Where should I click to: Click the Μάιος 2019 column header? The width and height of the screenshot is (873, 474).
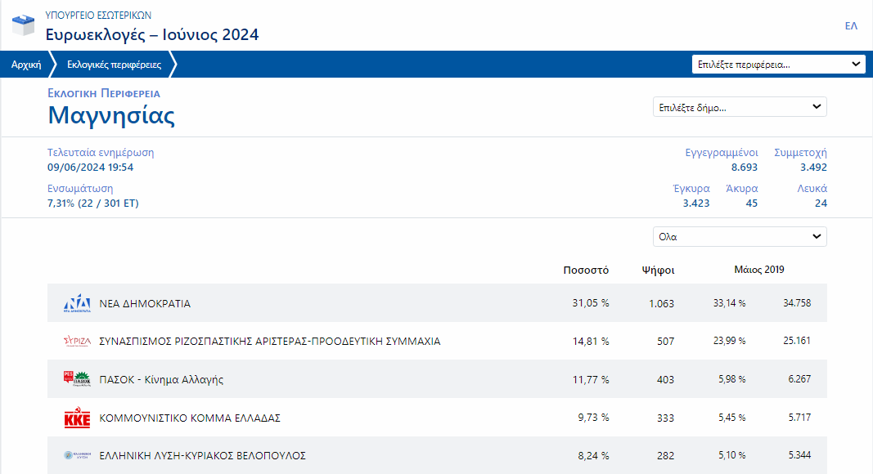click(759, 270)
